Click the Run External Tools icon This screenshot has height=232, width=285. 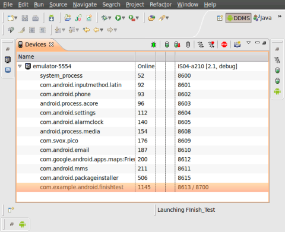(132, 18)
